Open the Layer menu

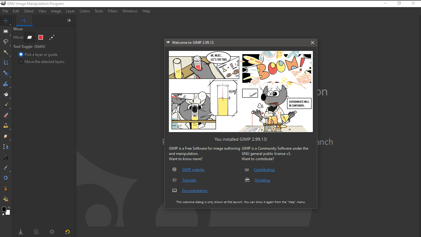coord(70,11)
